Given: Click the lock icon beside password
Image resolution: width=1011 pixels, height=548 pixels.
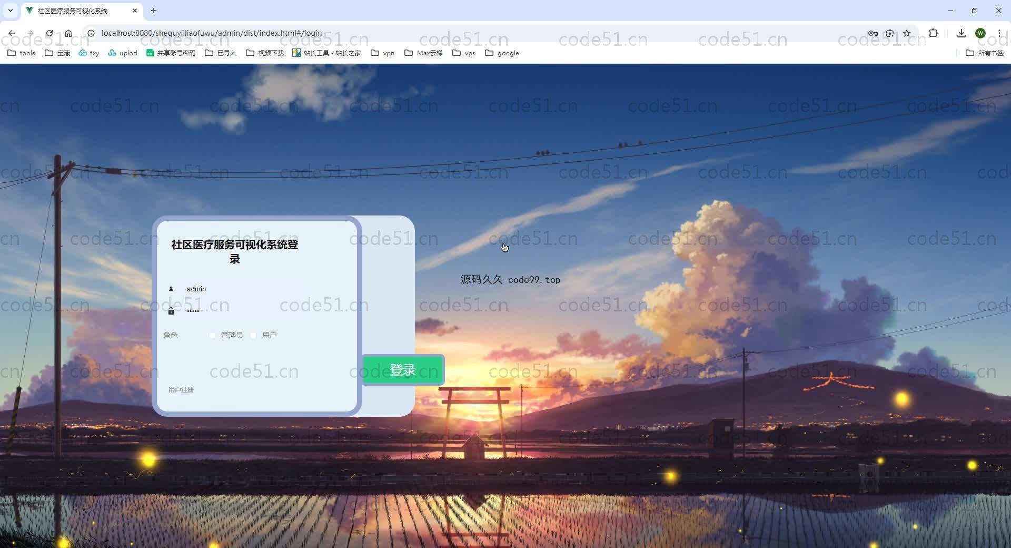Looking at the screenshot, I should pos(171,311).
